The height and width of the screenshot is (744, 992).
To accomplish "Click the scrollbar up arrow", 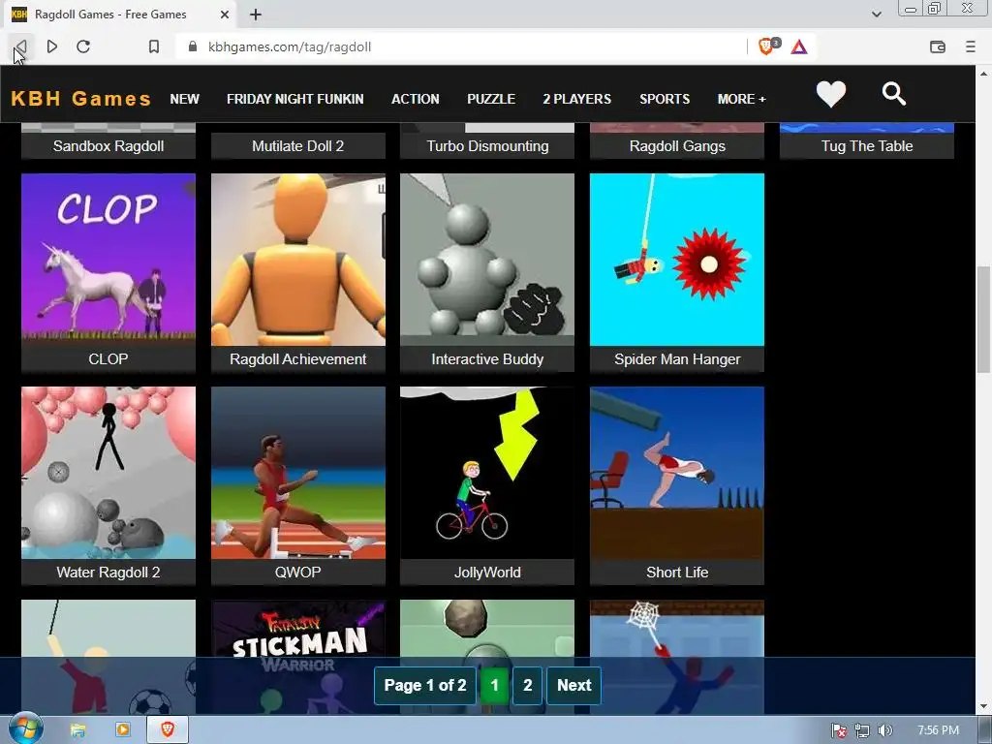I will [x=983, y=74].
